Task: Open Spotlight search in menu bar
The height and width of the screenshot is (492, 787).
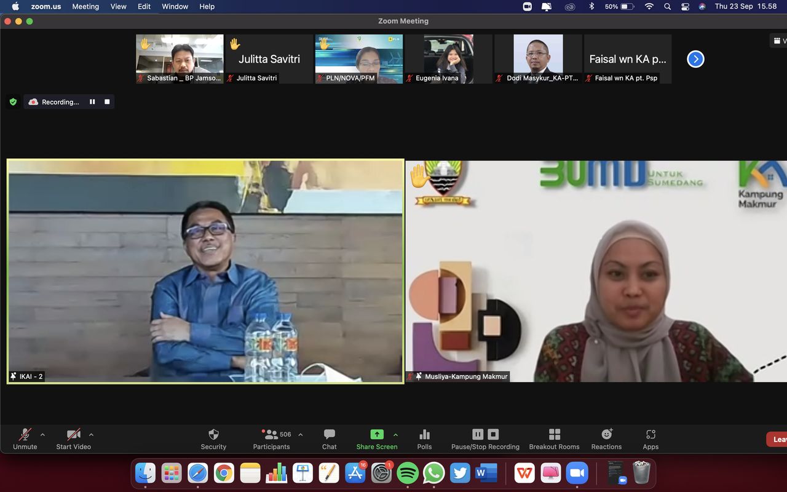Action: (x=667, y=6)
